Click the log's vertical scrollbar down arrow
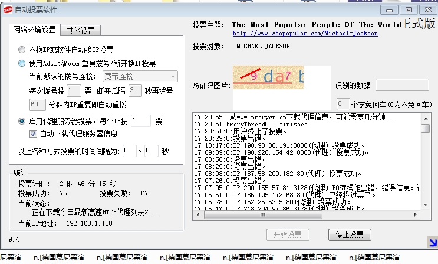Image resolution: width=438 pixels, height=264 pixels. click(426, 205)
